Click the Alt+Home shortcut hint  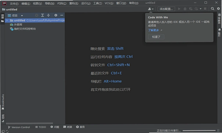pos(112,81)
